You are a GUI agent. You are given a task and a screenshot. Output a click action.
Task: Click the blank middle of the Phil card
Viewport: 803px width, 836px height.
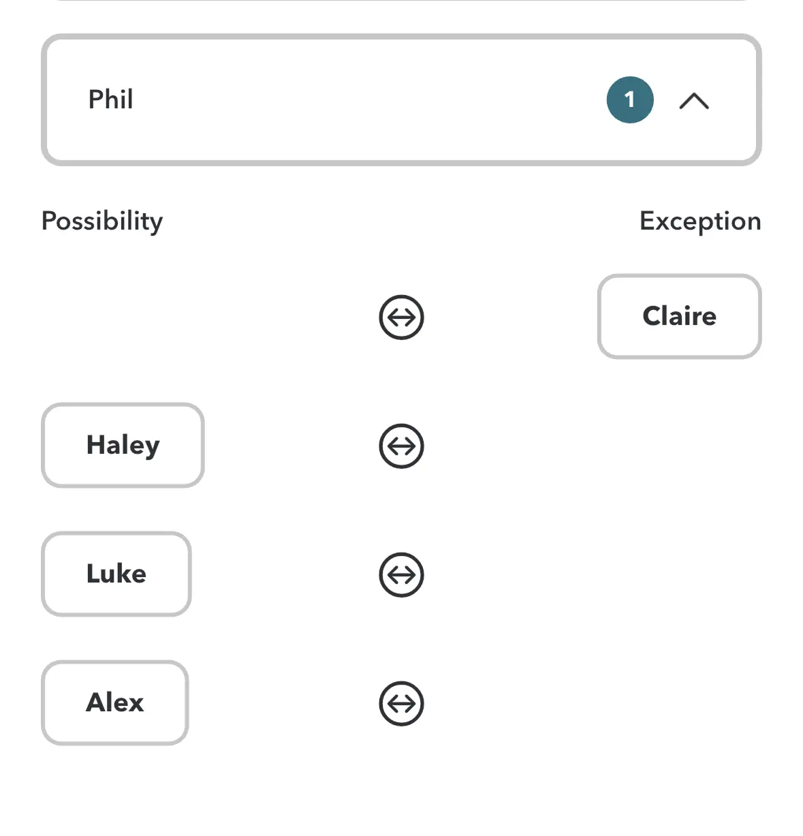pyautogui.click(x=368, y=99)
